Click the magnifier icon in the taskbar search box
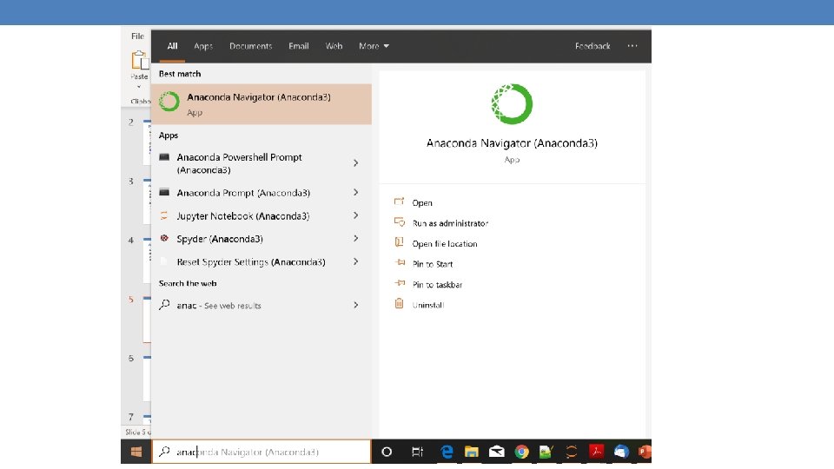834x469 pixels. point(164,452)
